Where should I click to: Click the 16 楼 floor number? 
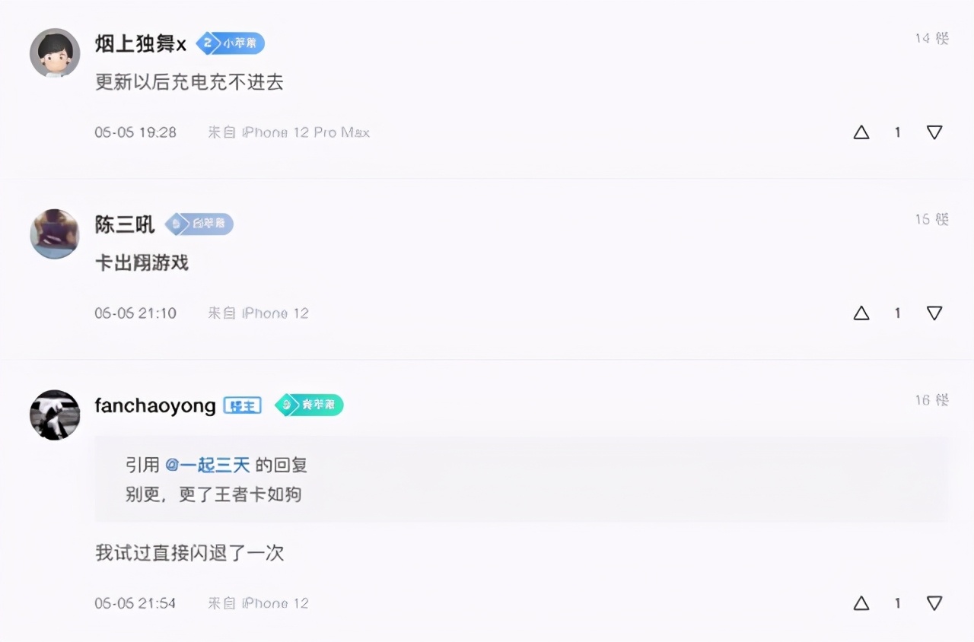[x=932, y=400]
